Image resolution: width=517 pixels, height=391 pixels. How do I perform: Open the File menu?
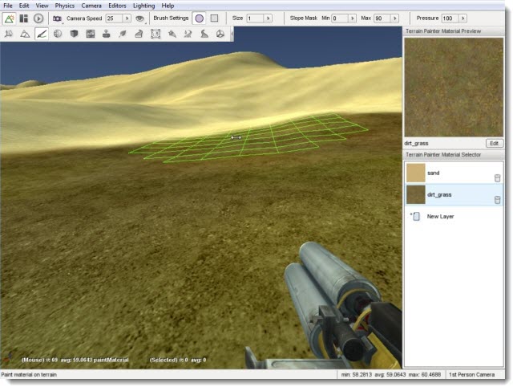[8, 6]
